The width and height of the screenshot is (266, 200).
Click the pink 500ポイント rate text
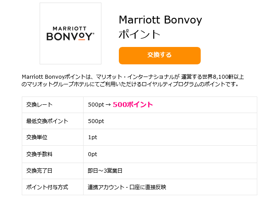(x=133, y=105)
